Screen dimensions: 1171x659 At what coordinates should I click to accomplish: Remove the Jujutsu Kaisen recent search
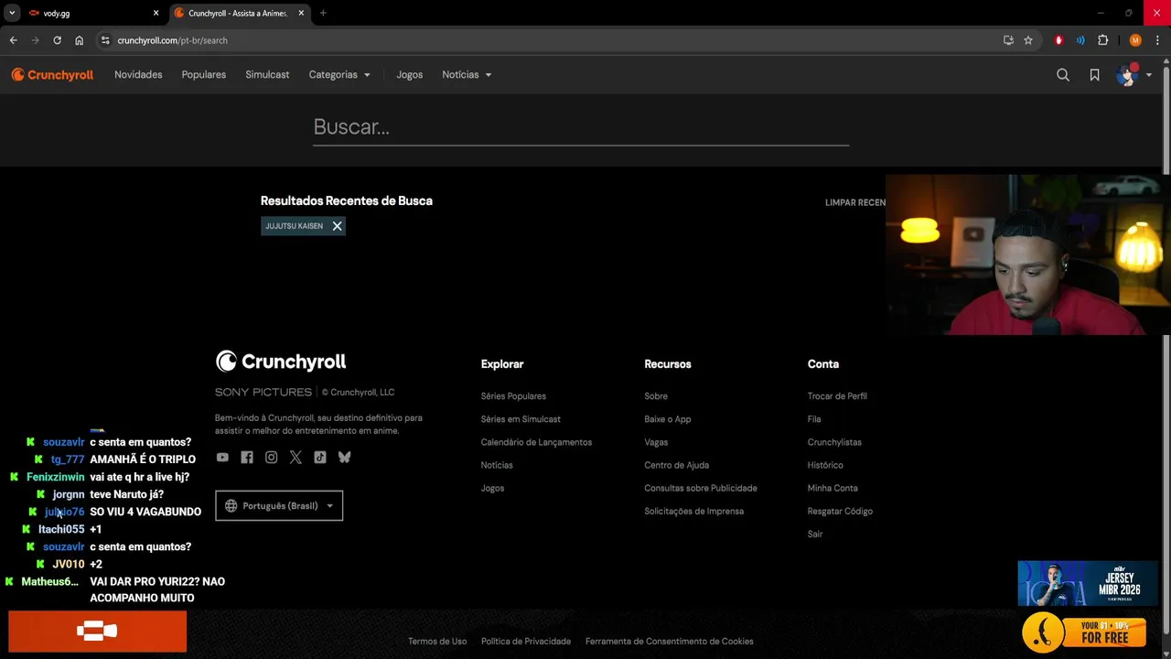click(337, 226)
